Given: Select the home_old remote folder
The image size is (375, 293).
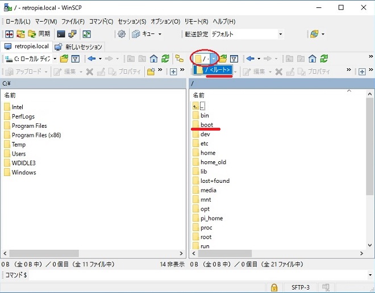Looking at the screenshot, I should (209, 162).
